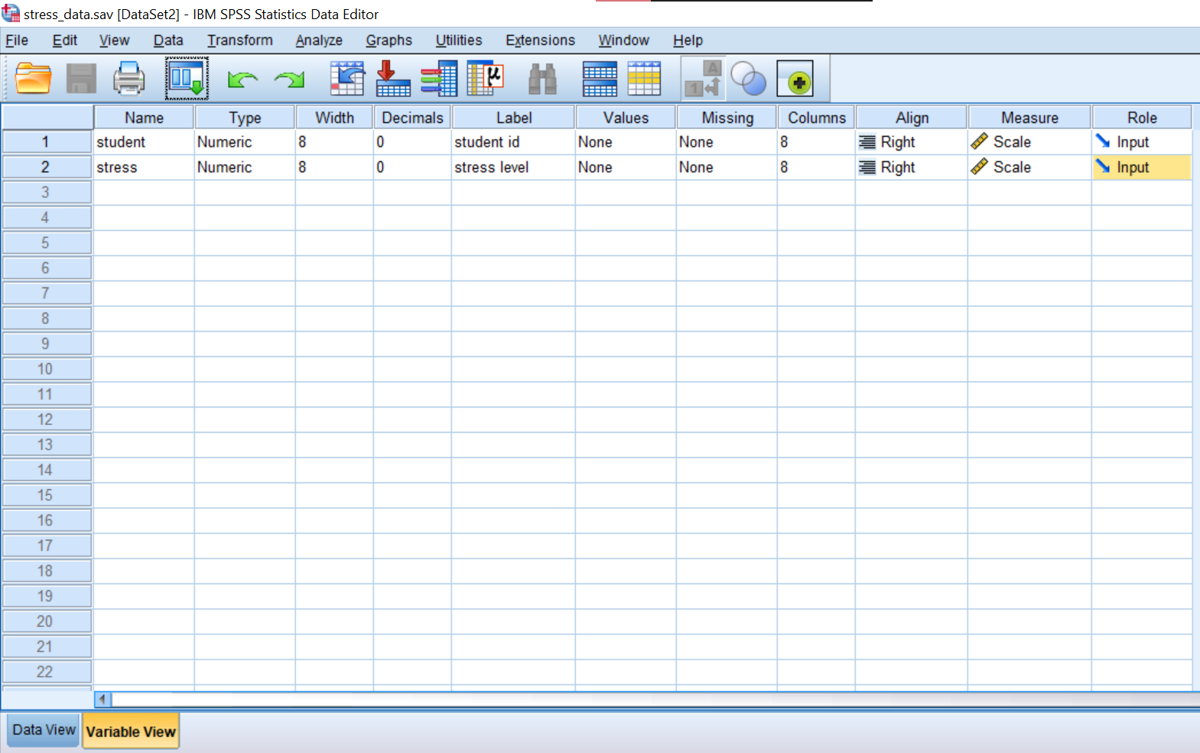Open a data document with folder icon
The width and height of the screenshot is (1200, 753).
pos(34,79)
